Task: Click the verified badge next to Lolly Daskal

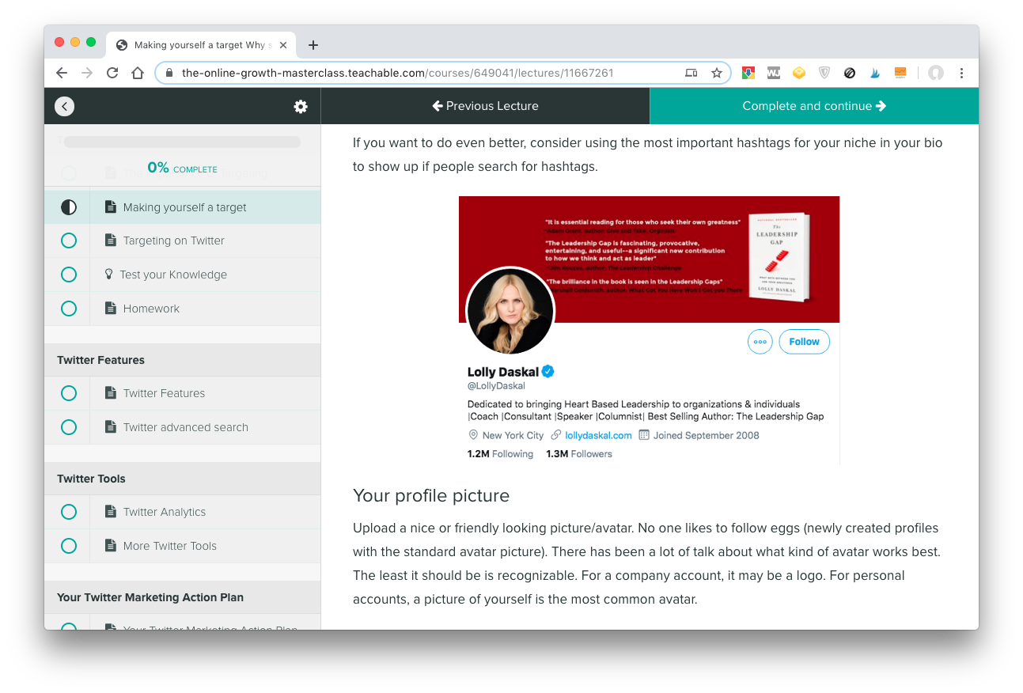Action: (x=547, y=372)
